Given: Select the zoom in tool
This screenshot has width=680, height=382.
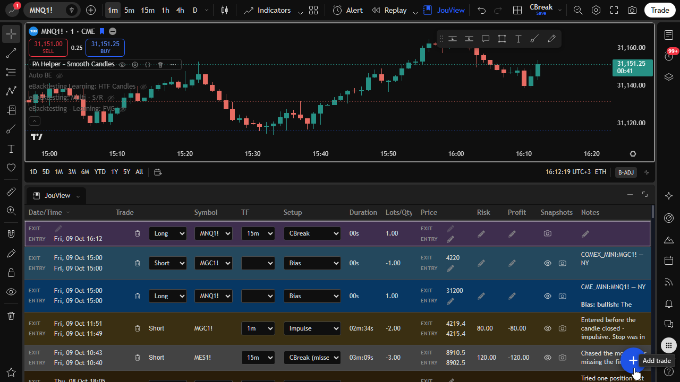Looking at the screenshot, I should (x=11, y=211).
